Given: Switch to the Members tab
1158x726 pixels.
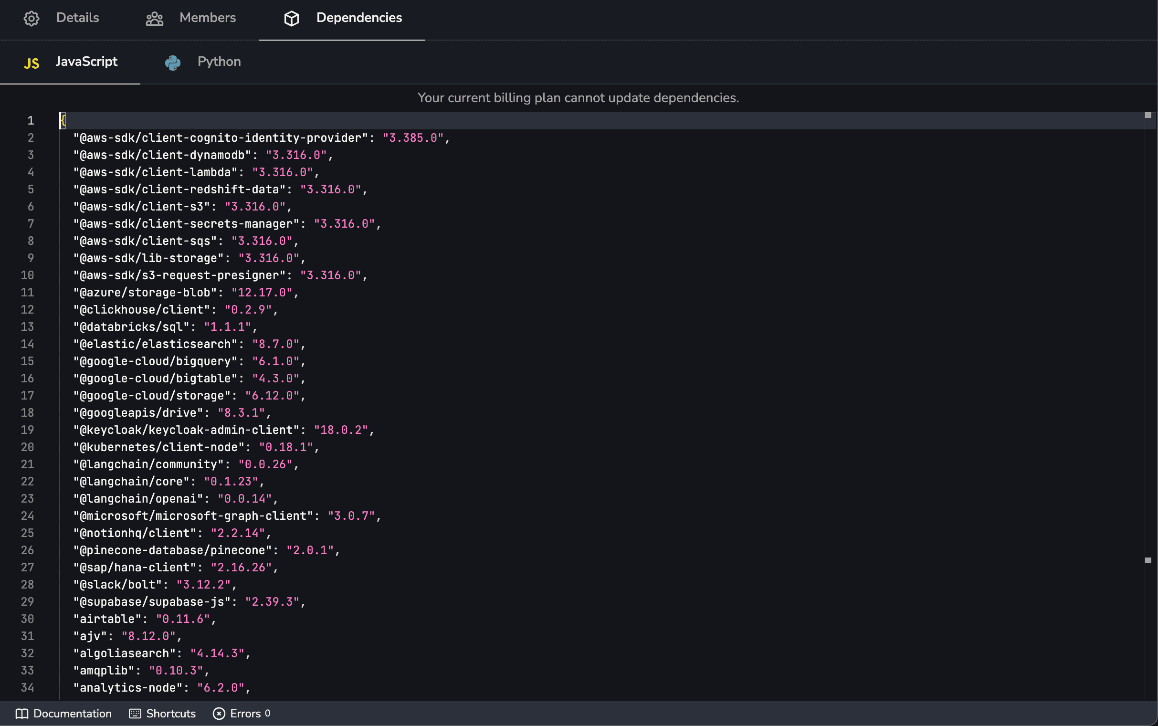Looking at the screenshot, I should pyautogui.click(x=190, y=18).
